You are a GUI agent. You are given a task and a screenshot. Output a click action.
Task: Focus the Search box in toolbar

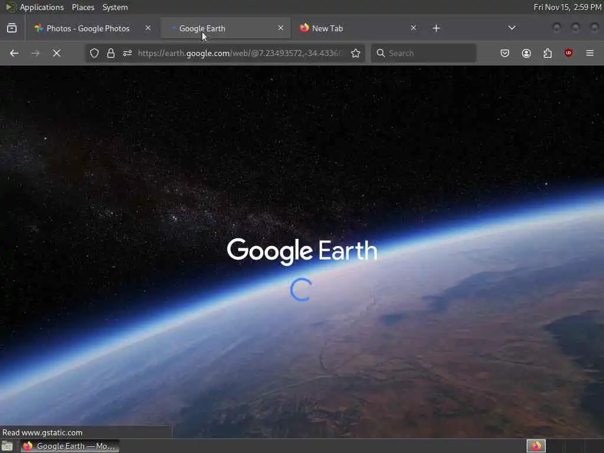424,53
